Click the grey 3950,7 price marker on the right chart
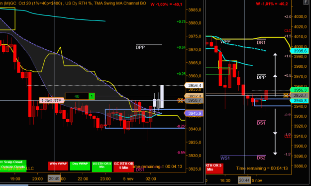Screen dimensions: 311x186 click(x=300, y=95)
